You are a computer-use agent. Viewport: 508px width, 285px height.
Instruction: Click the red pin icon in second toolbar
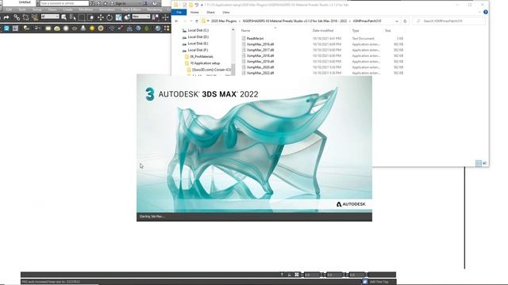tap(121, 28)
